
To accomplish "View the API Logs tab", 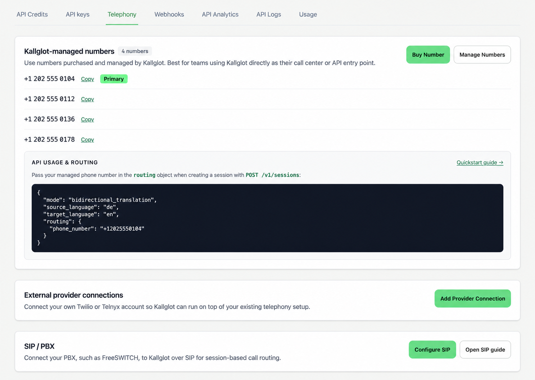I will click(x=269, y=14).
